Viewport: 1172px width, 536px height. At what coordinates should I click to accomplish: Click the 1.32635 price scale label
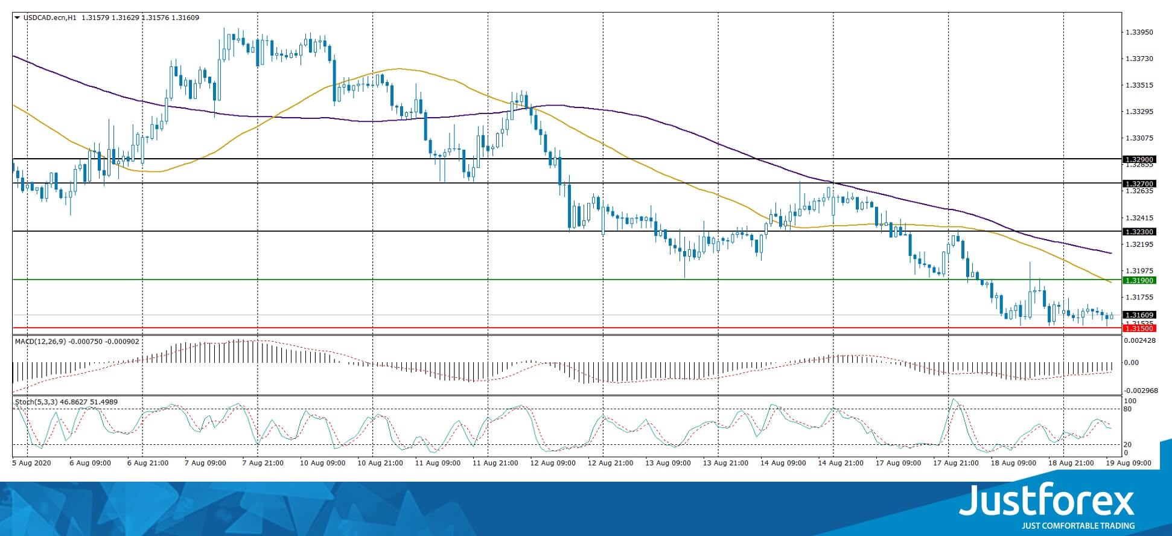[x=1140, y=191]
